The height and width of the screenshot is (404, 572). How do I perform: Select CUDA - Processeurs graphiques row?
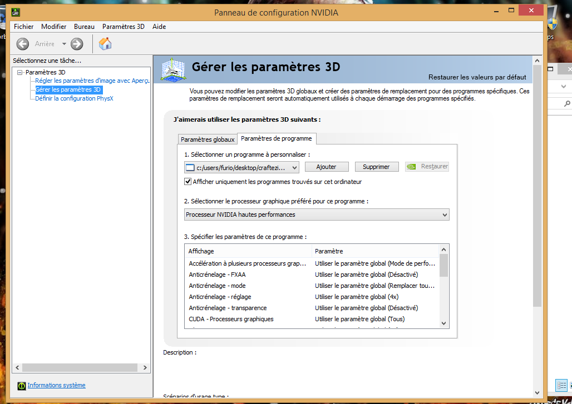[312, 319]
